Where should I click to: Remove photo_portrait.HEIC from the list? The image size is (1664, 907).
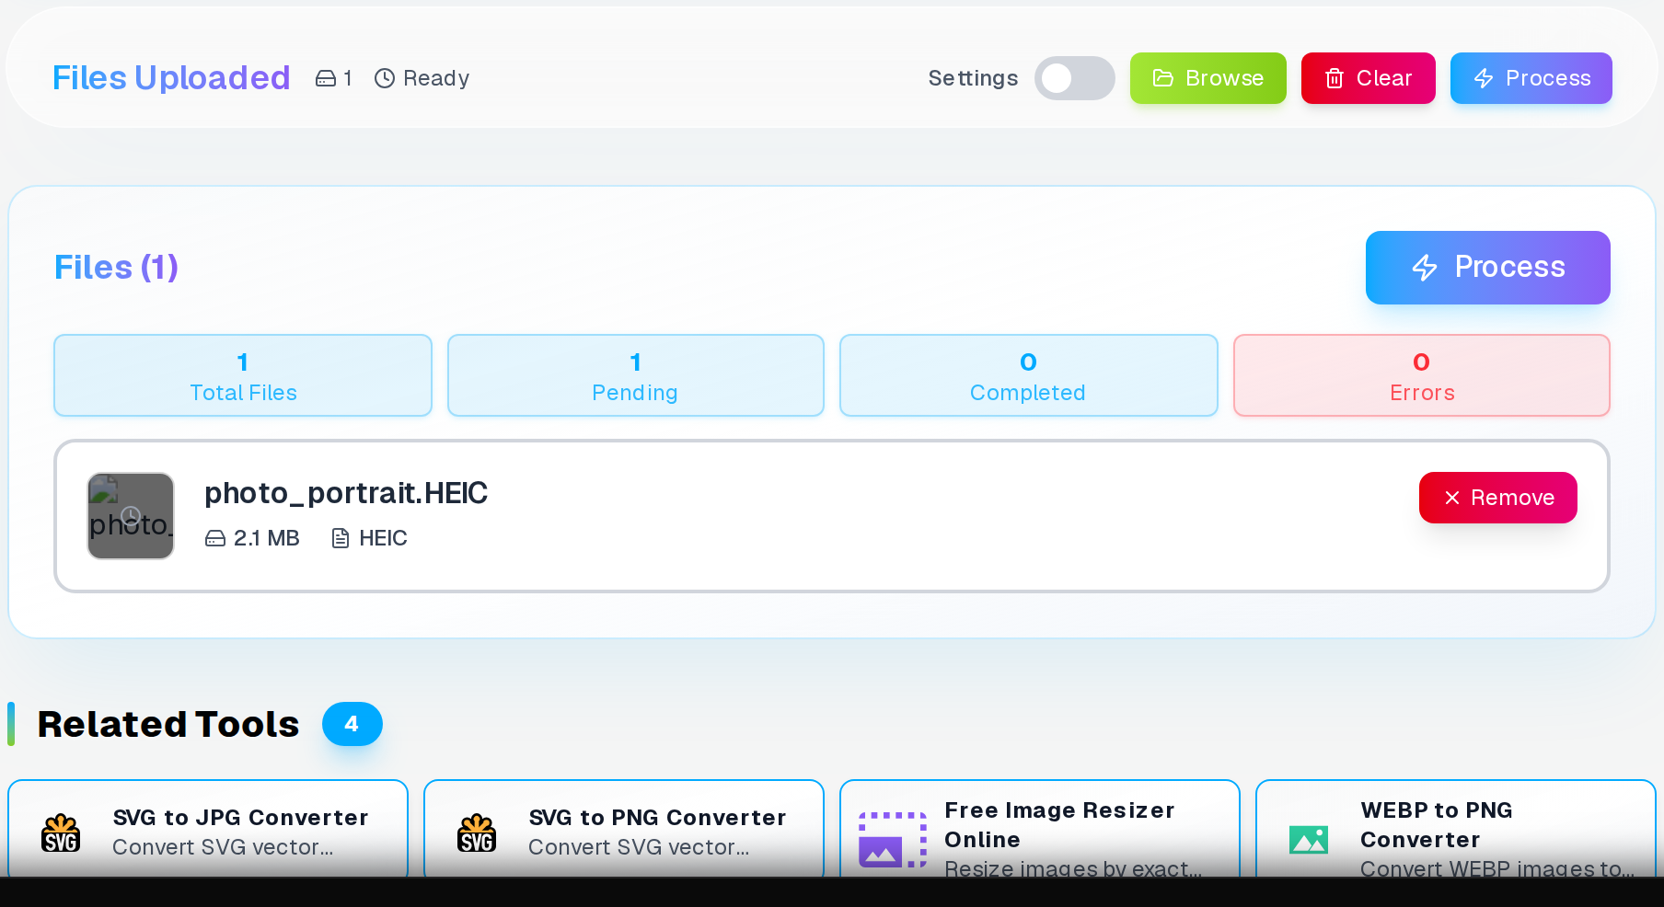point(1497,498)
